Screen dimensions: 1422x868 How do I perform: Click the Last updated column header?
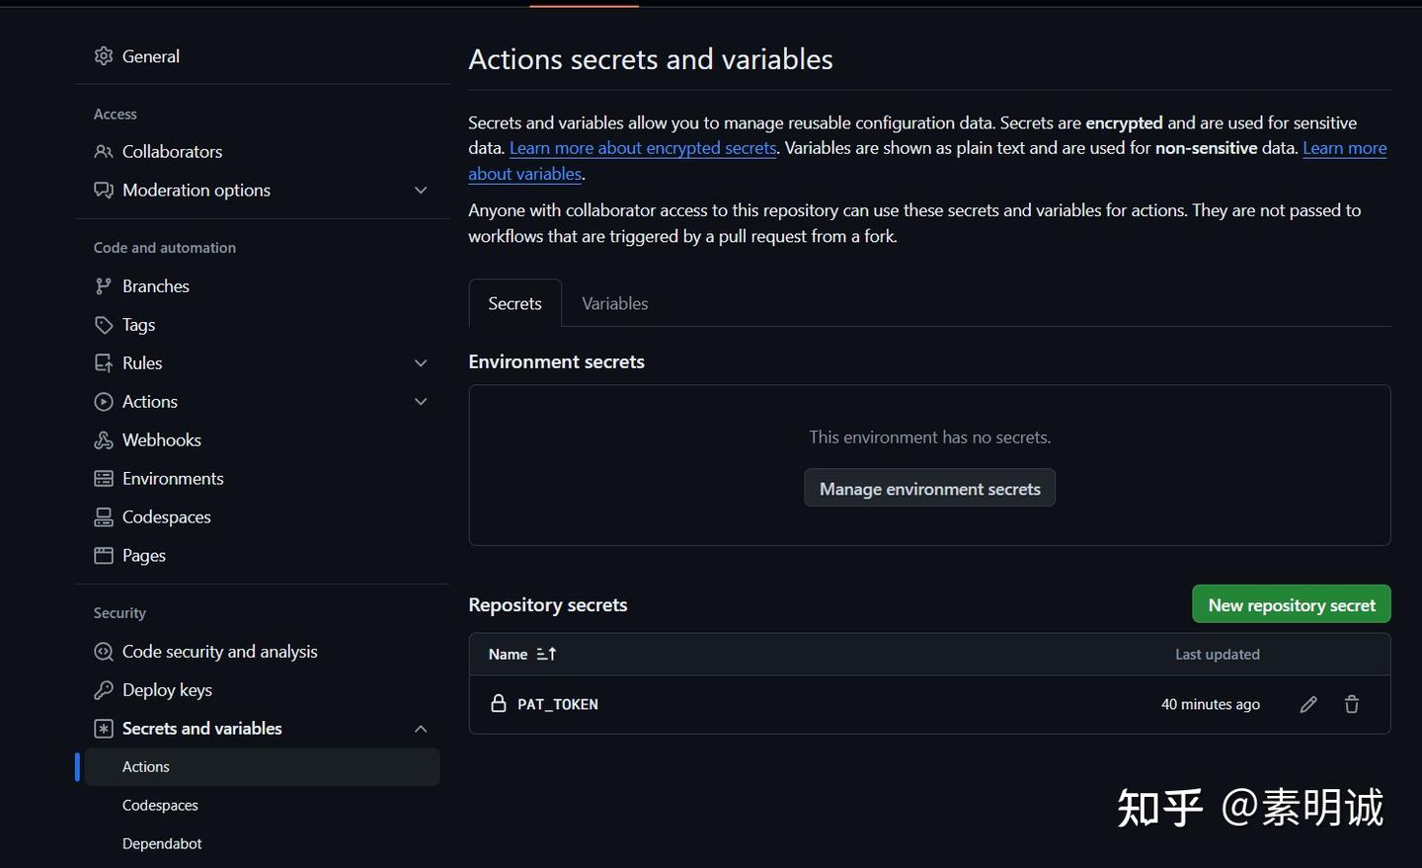click(x=1218, y=654)
